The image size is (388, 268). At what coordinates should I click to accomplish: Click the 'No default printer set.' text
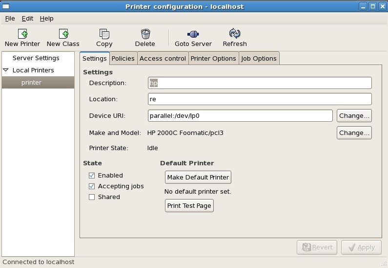pyautogui.click(x=198, y=192)
